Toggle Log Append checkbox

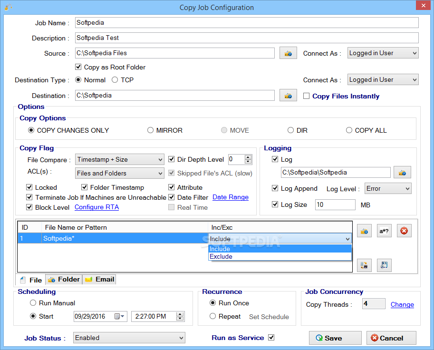(275, 188)
